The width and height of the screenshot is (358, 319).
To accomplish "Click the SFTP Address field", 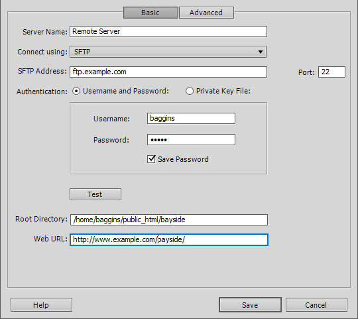I will point(168,72).
